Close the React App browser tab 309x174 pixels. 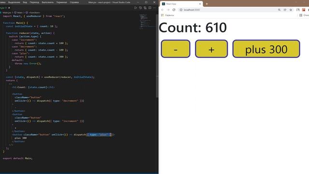tap(200, 4)
